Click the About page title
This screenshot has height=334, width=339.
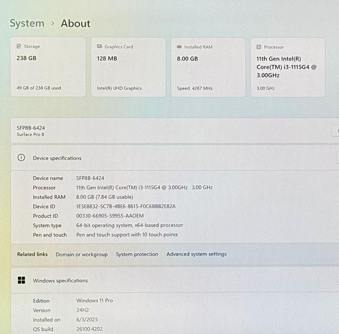pyautogui.click(x=76, y=23)
